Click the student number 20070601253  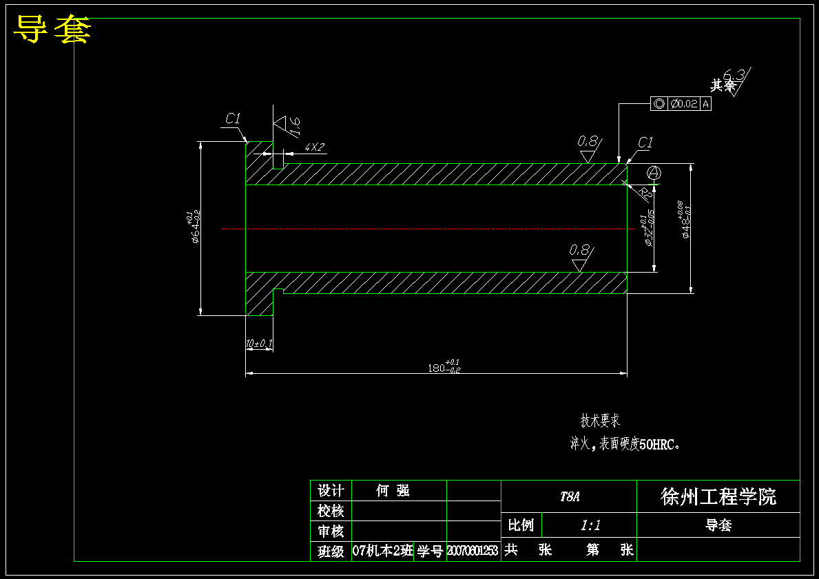[473, 551]
